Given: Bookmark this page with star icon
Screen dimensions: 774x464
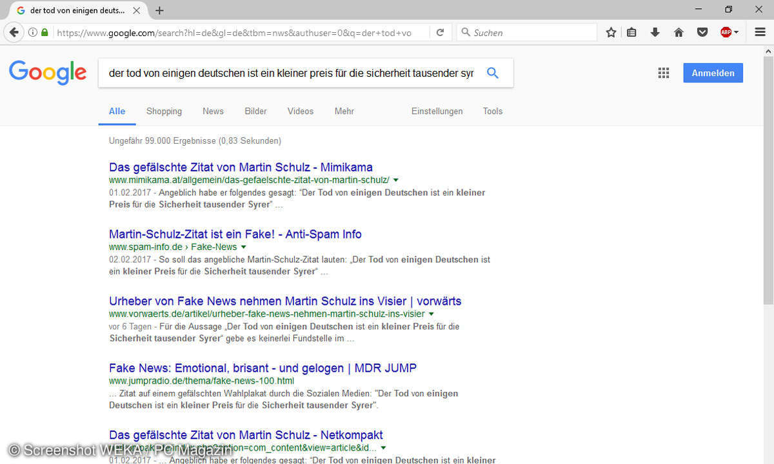Looking at the screenshot, I should coord(611,32).
